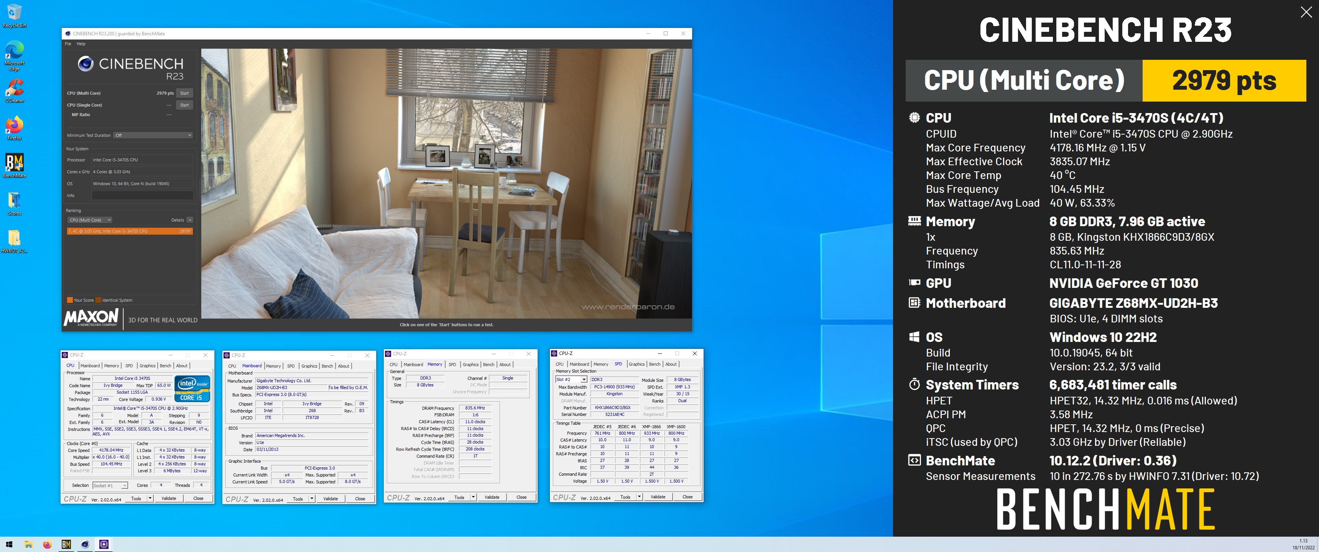Close the BenchMate result overlay with X
Image resolution: width=1319 pixels, height=552 pixels.
1306,12
